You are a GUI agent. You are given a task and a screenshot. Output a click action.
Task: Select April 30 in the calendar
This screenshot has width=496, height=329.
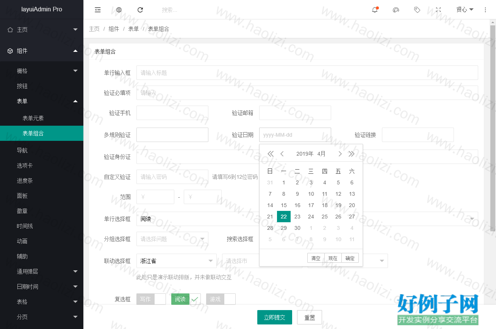(x=297, y=228)
